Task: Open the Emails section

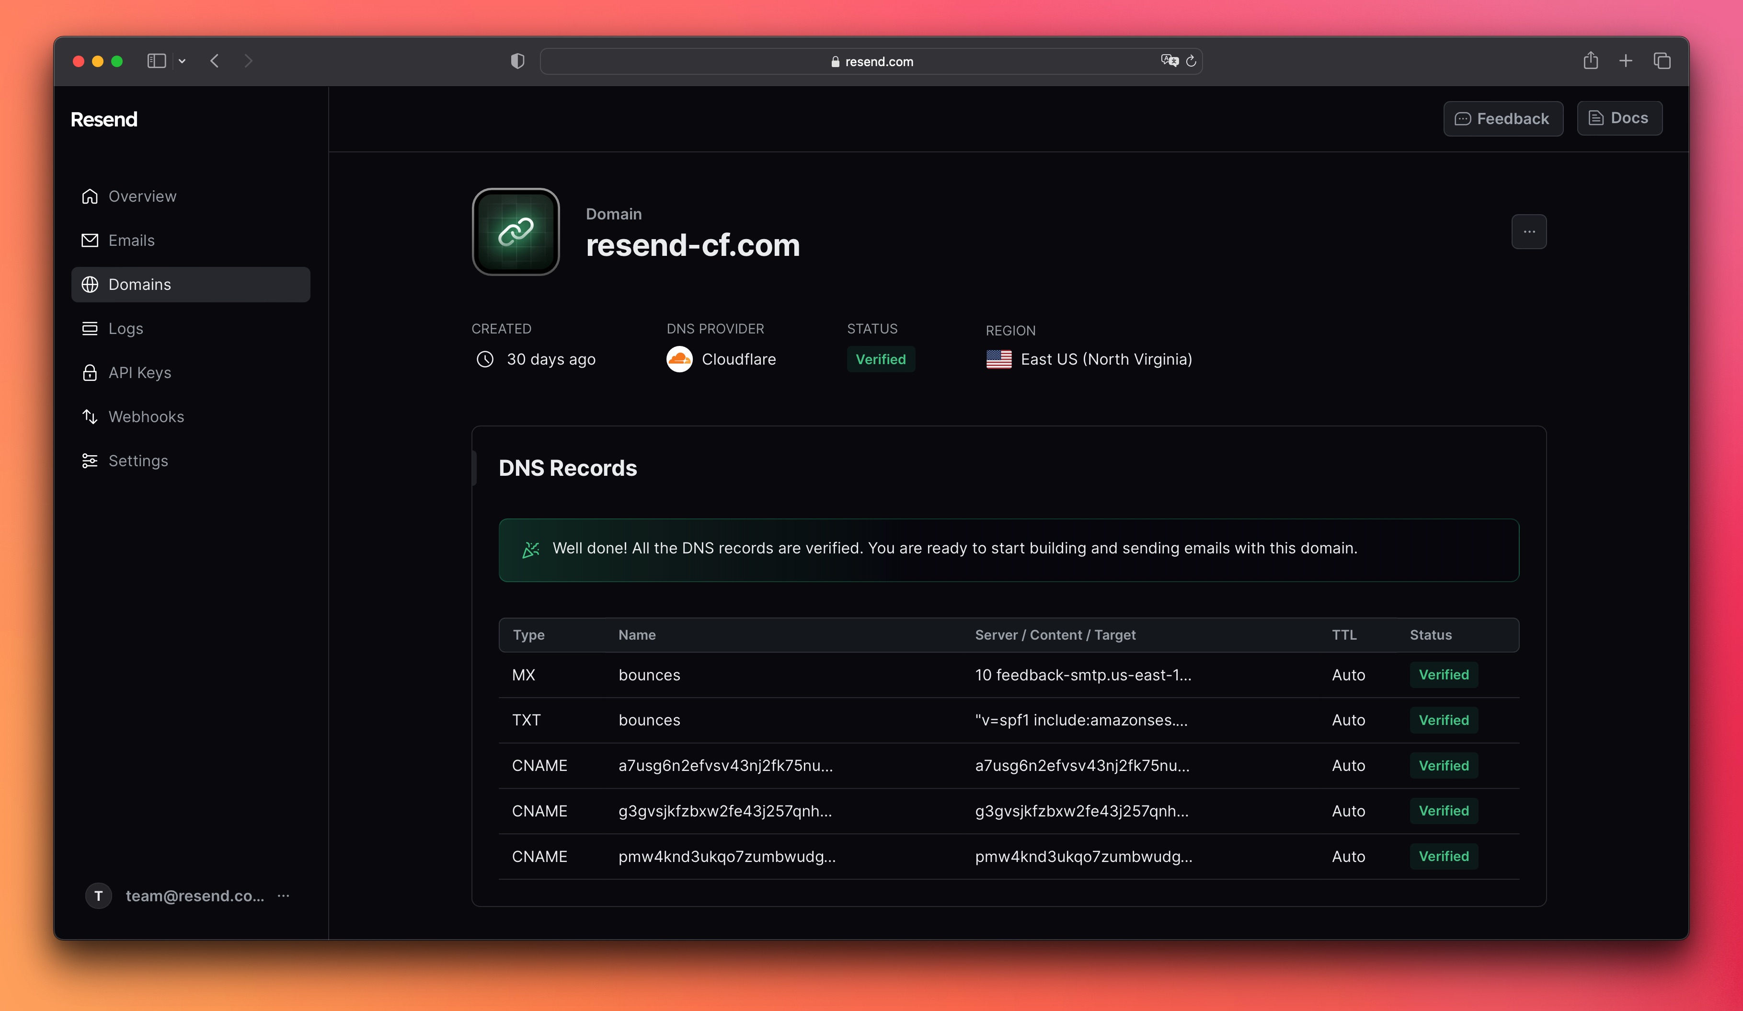Action: click(190, 240)
